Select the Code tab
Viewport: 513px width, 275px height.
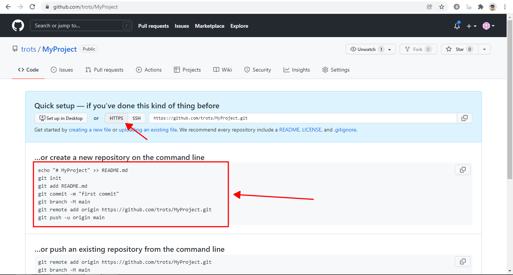point(28,70)
